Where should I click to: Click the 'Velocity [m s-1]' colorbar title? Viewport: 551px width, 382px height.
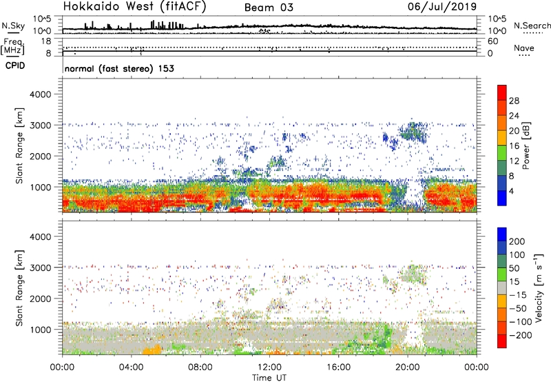(x=539, y=288)
